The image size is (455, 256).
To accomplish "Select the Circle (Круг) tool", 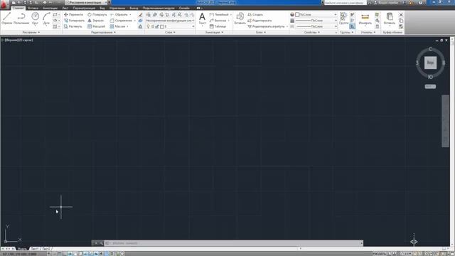I will [35, 18].
